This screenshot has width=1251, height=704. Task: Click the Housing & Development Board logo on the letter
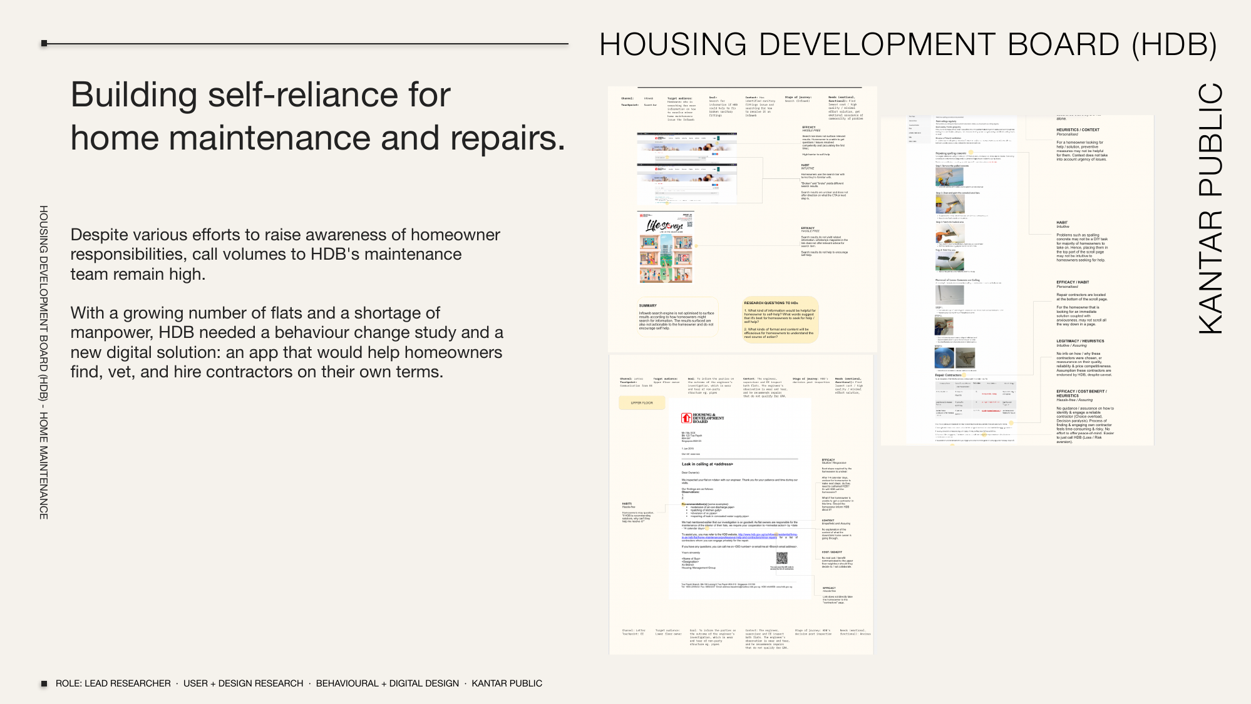click(x=703, y=418)
